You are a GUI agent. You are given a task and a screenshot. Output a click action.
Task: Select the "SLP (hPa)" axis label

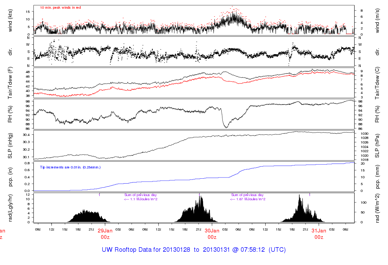pyautogui.click(x=377, y=146)
